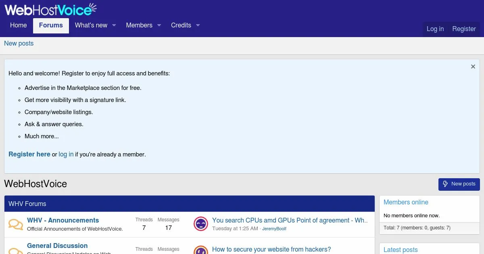
Task: Click Log in in the header
Action: coord(435,29)
